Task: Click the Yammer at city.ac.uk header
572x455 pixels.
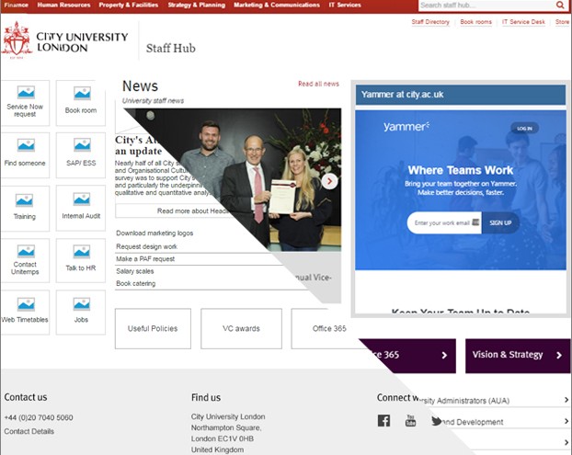Action: coord(461,95)
